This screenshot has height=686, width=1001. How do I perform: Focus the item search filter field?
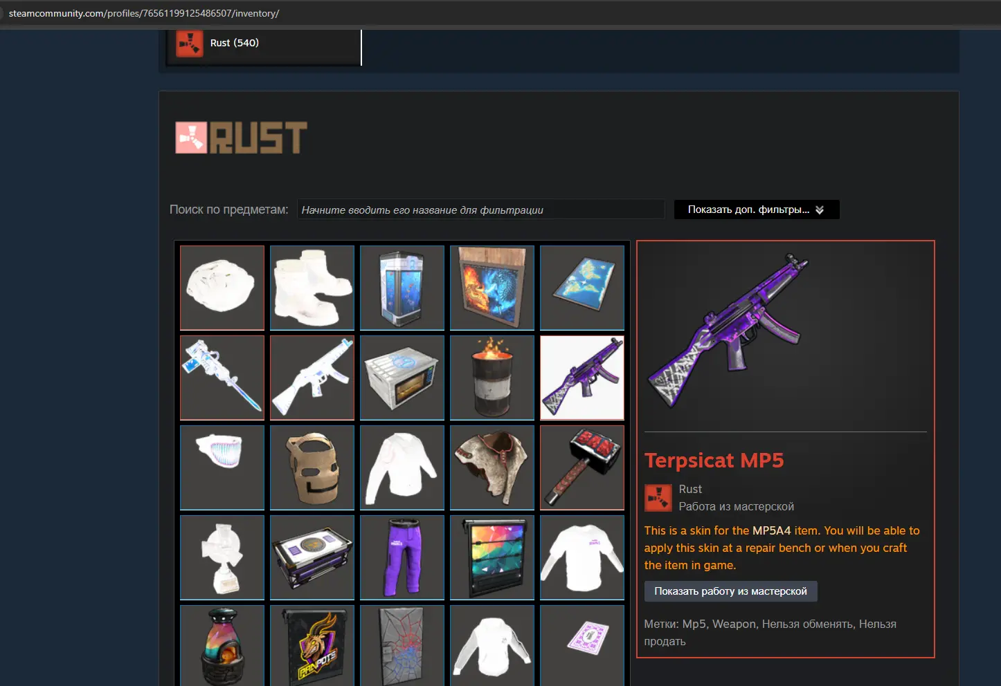point(481,210)
